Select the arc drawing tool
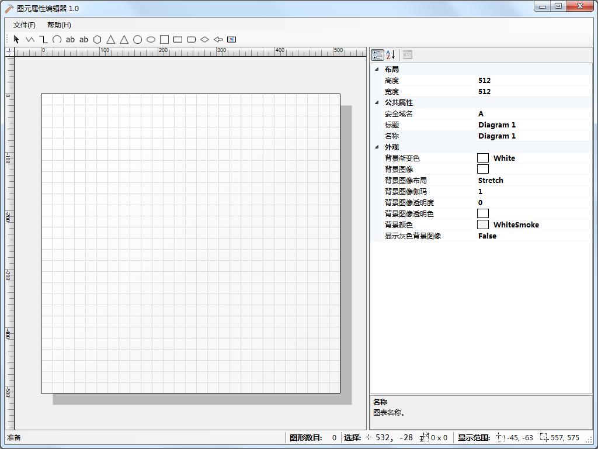 [x=57, y=39]
